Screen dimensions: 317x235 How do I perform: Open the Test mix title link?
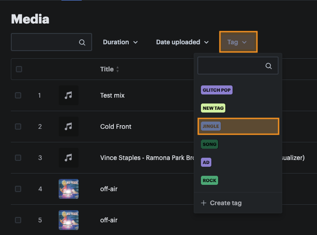tap(112, 95)
